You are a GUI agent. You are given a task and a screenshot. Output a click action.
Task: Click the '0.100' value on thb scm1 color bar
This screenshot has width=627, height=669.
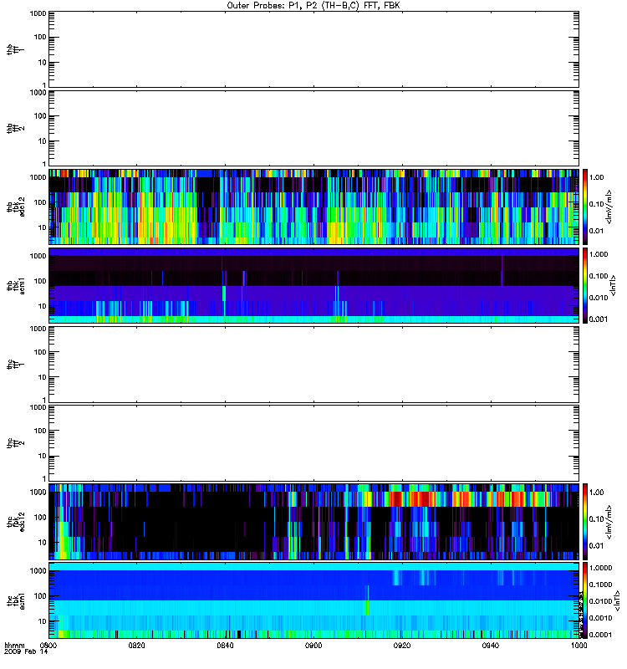[599, 276]
